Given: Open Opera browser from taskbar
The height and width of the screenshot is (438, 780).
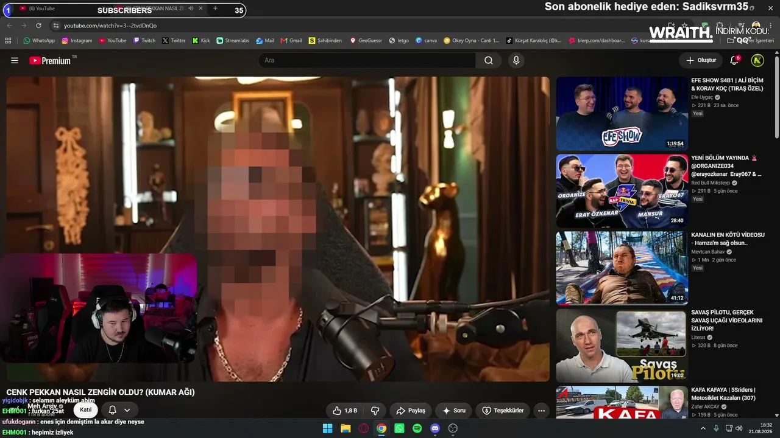Looking at the screenshot, I should pyautogui.click(x=364, y=428).
